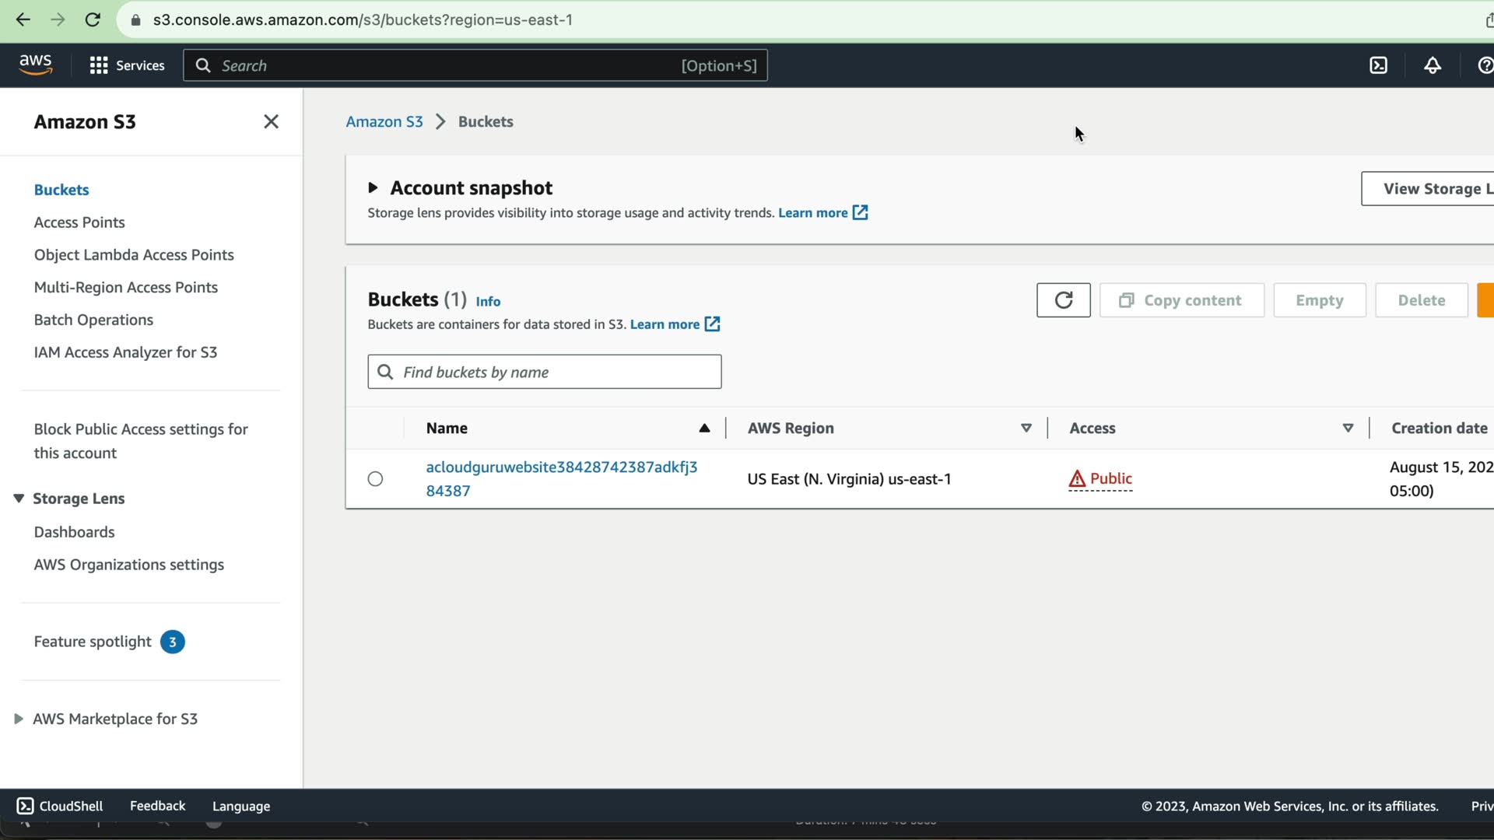Screen dimensions: 1494x840
Task: Collapse the Storage Lens section
Action: tap(19, 499)
